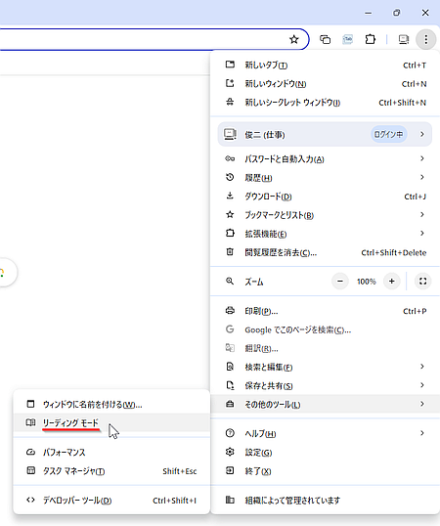Expand the profile submenu chevron

click(x=422, y=135)
